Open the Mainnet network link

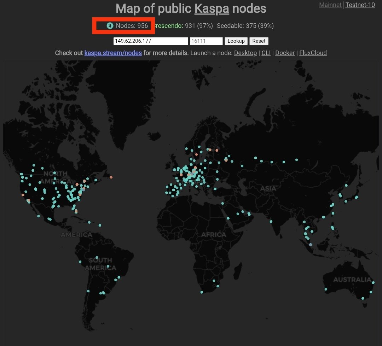tap(330, 5)
